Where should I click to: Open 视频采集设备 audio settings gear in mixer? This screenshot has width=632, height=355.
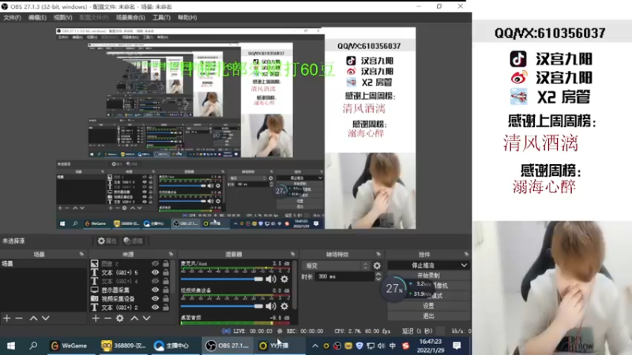click(284, 306)
